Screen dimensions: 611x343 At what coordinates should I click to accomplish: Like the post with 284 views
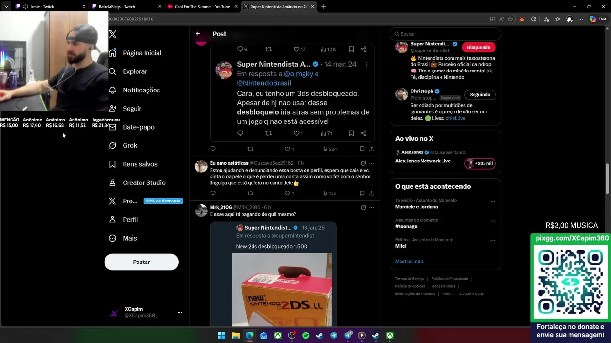[287, 149]
